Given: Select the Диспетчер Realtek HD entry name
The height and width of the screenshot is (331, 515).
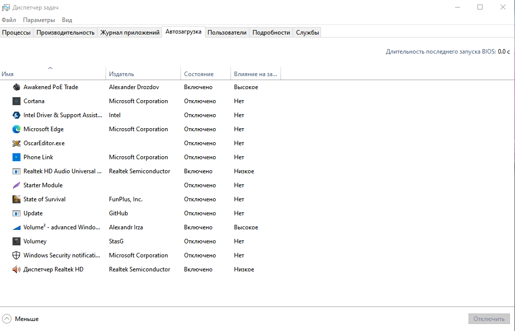Looking at the screenshot, I should [53, 269].
